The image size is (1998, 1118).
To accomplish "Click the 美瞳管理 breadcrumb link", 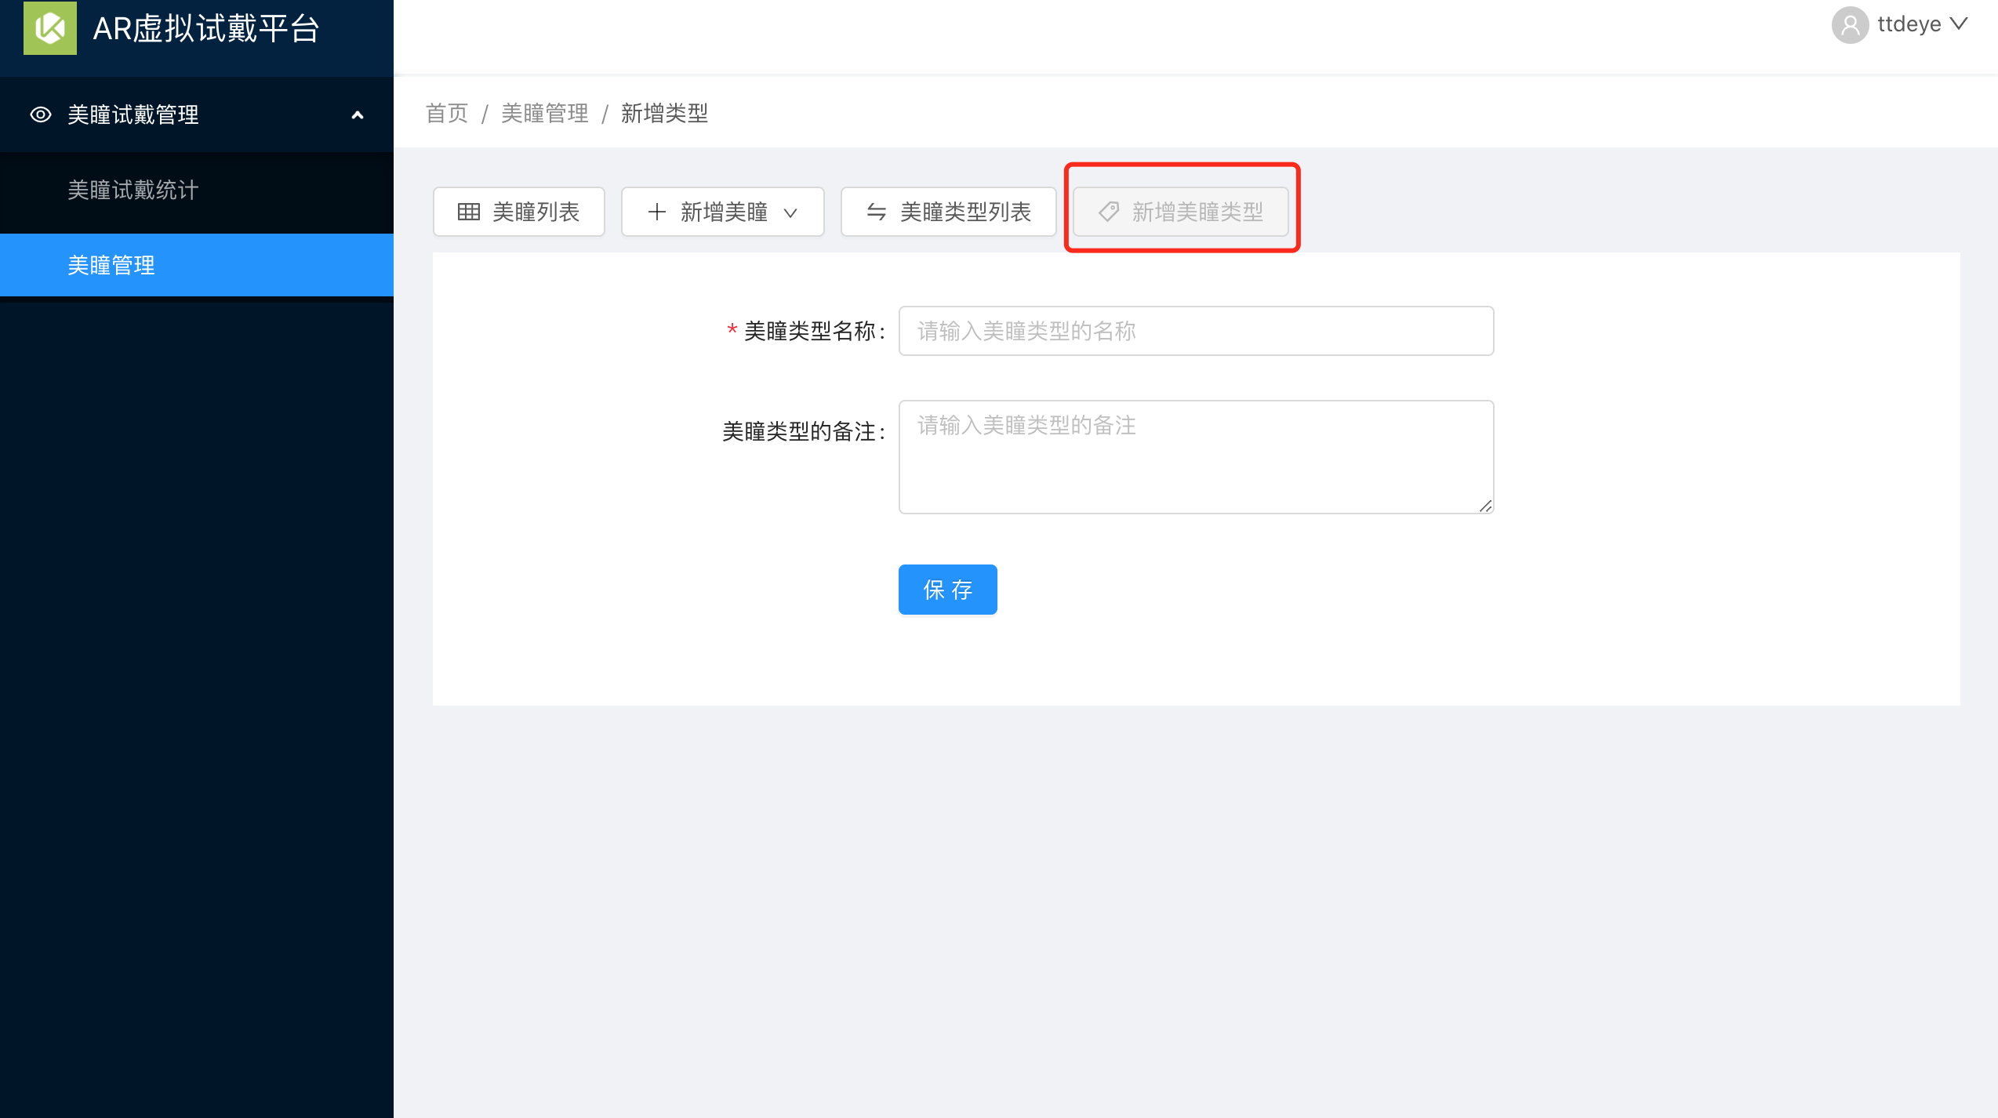I will point(545,113).
